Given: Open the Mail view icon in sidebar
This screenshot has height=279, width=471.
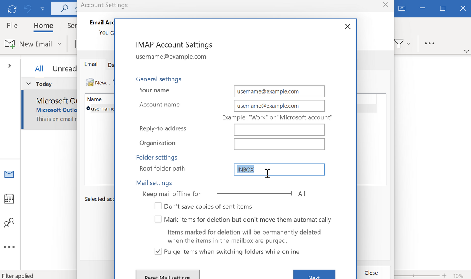Looking at the screenshot, I should 9,174.
